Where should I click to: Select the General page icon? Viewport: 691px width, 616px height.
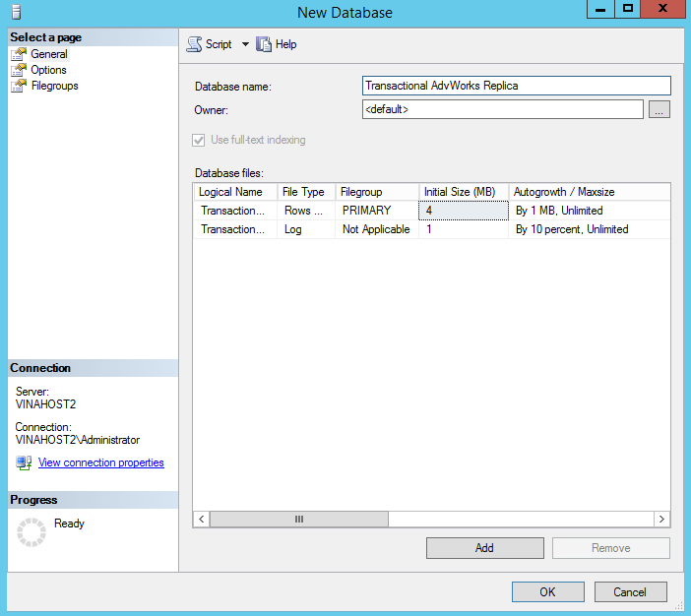(x=18, y=54)
